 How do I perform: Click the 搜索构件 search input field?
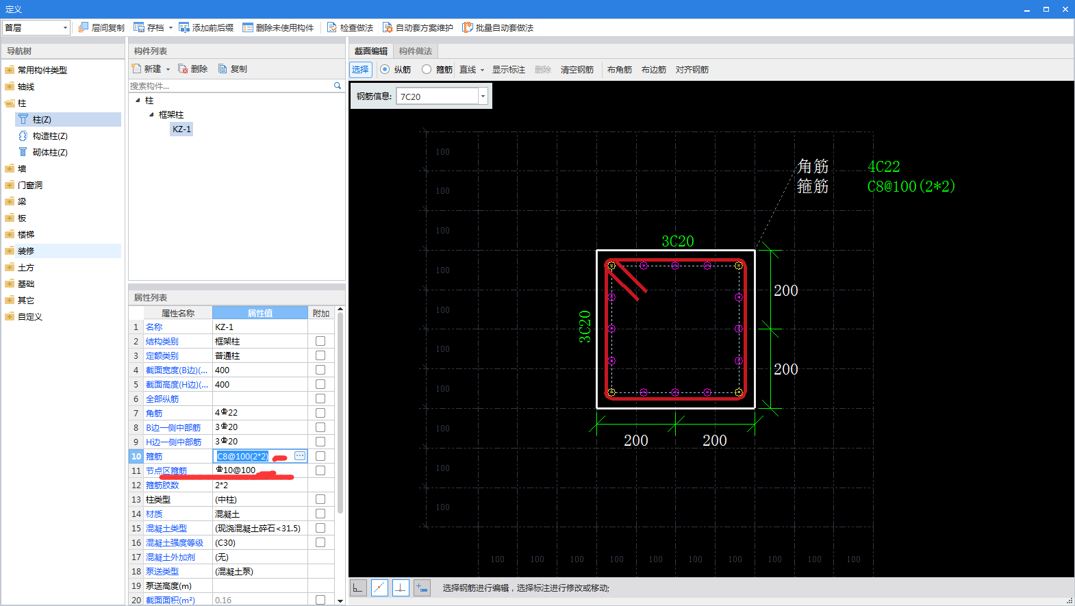[x=231, y=86]
